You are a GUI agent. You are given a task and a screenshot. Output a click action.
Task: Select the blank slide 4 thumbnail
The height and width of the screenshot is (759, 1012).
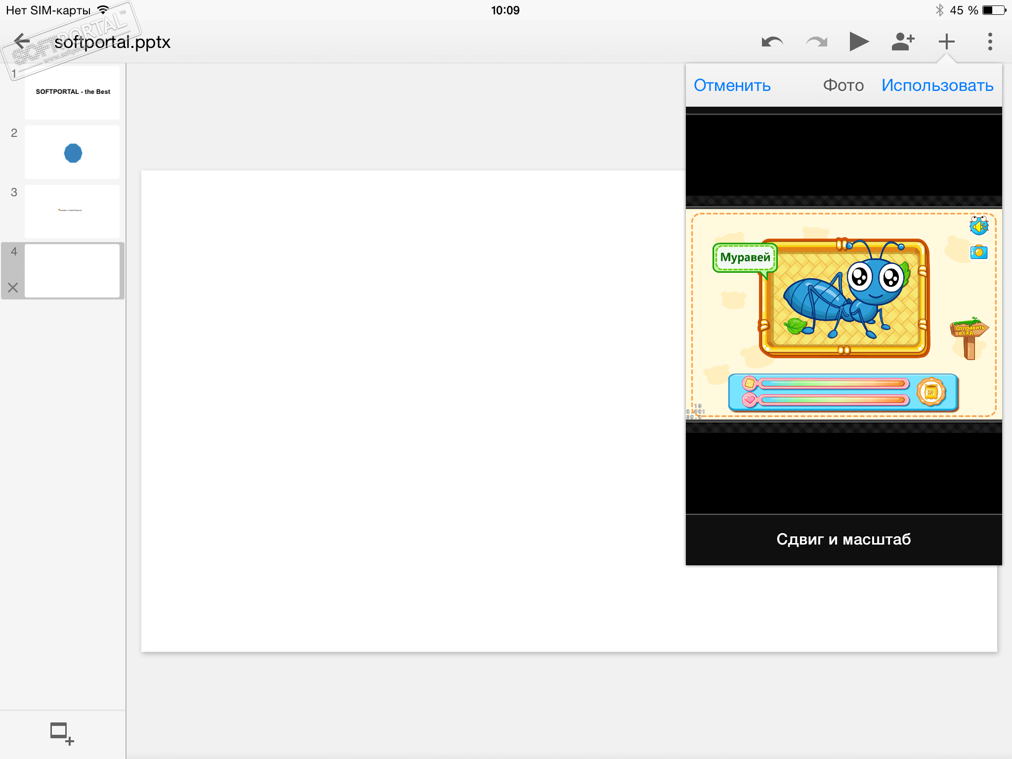72,270
